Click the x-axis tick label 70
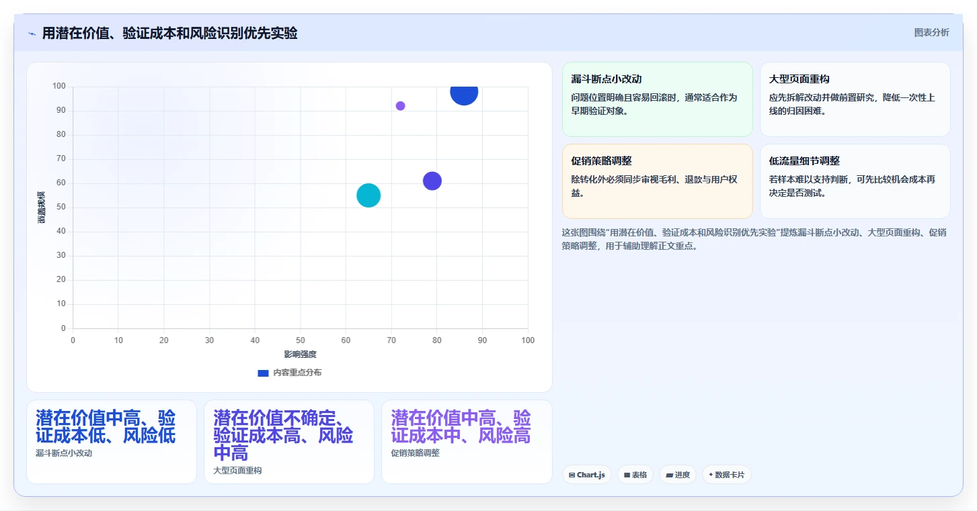 [x=391, y=340]
